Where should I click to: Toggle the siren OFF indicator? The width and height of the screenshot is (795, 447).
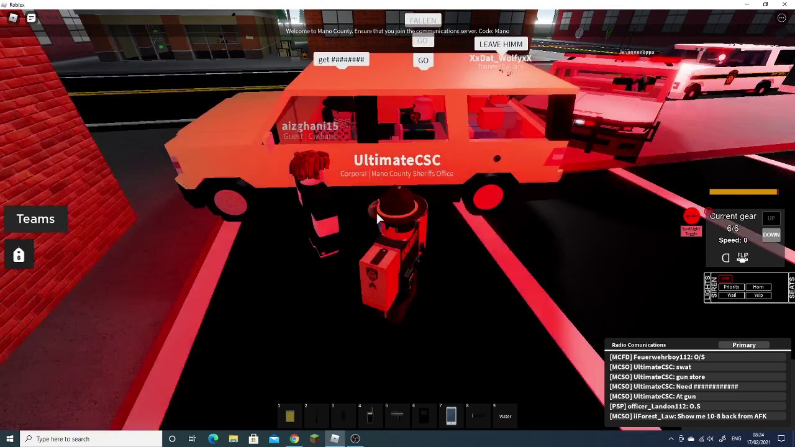pos(727,279)
